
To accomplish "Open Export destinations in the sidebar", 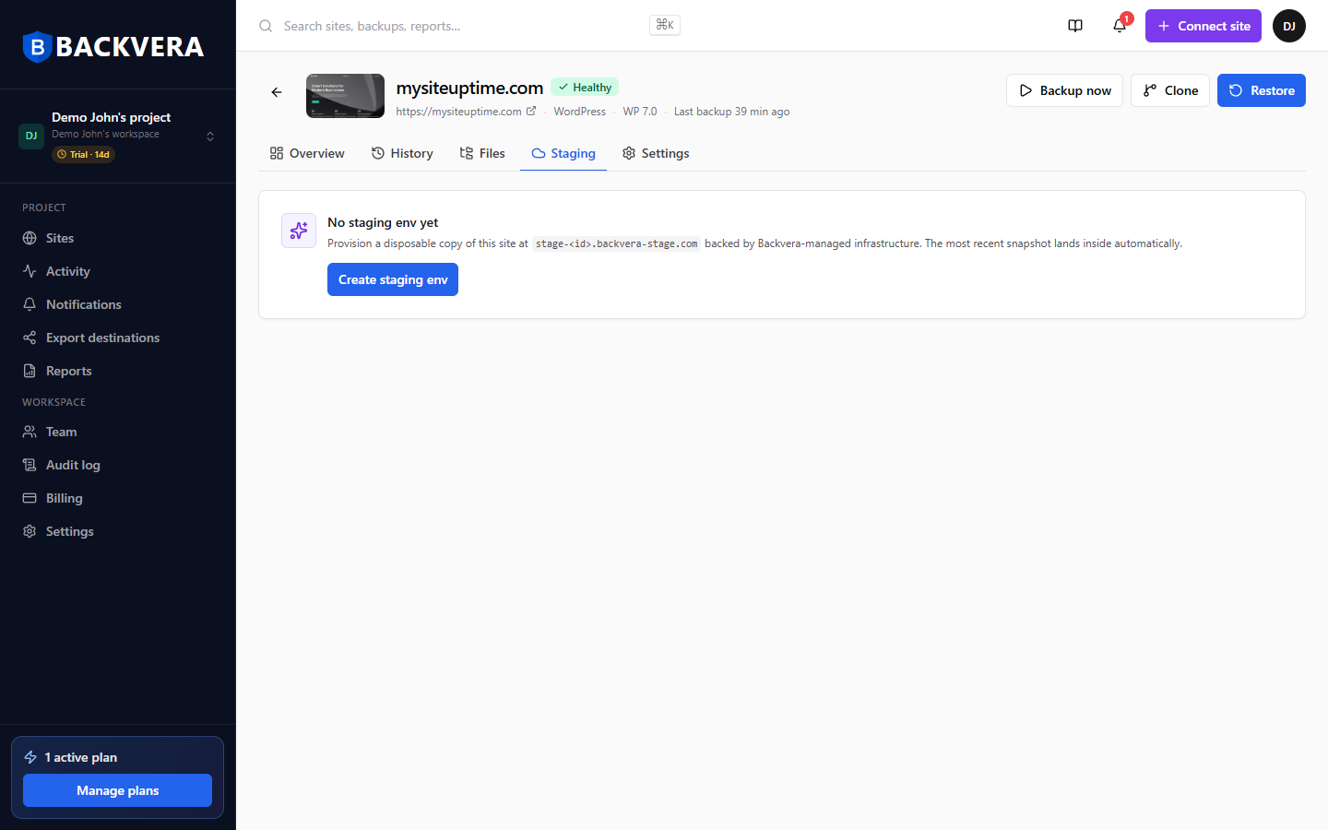I will point(118,338).
